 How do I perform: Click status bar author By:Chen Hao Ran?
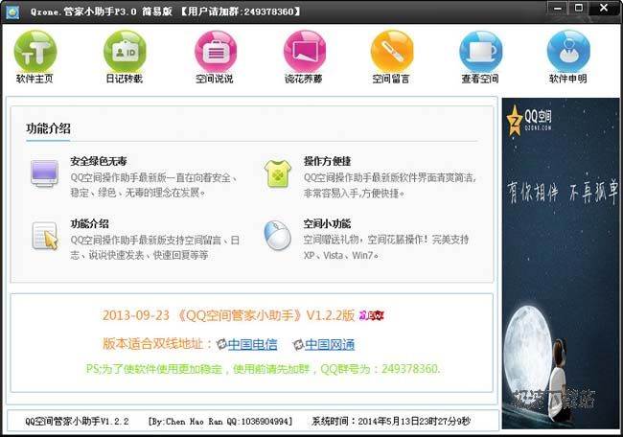pyautogui.click(x=220, y=421)
